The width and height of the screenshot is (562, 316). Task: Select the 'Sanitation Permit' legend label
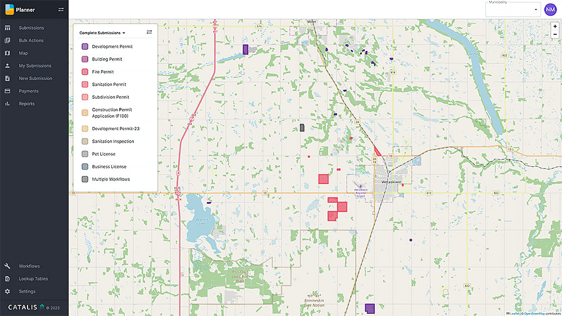109,84
